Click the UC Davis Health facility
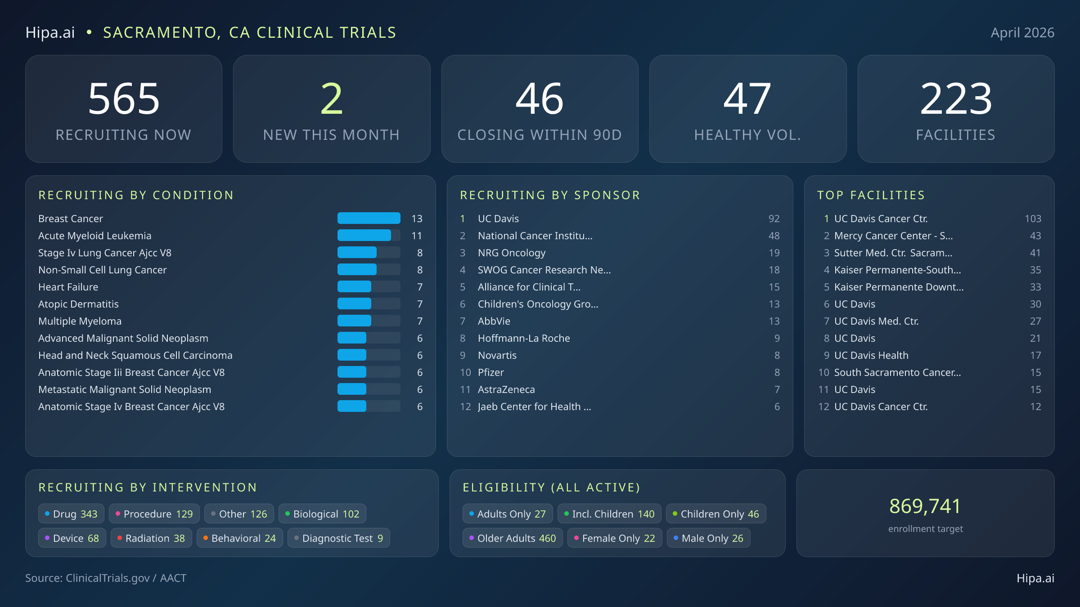 coord(929,355)
